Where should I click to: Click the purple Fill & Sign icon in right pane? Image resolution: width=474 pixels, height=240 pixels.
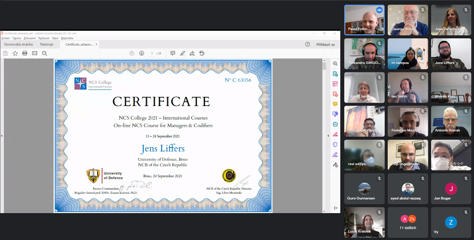pos(335,154)
